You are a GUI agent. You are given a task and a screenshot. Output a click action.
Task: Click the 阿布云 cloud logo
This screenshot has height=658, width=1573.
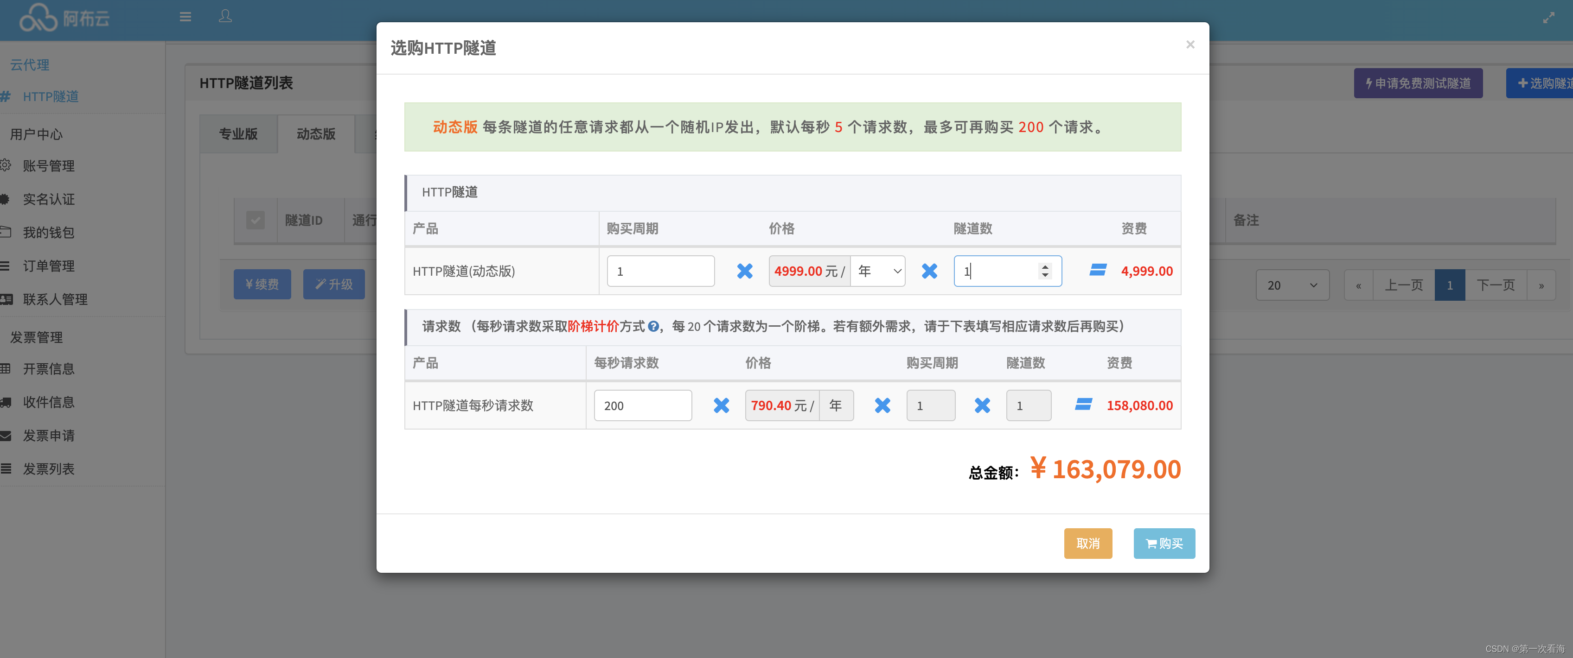pyautogui.click(x=38, y=18)
